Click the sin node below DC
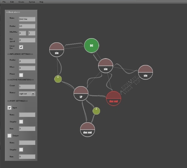This screenshot has height=168, width=187. click(x=106, y=66)
